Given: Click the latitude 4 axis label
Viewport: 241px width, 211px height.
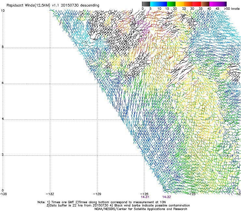Looking at the screenshot, I should tap(3, 119).
